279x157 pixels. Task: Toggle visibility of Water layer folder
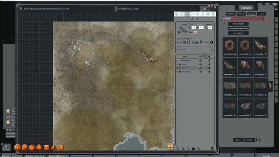tap(201, 64)
